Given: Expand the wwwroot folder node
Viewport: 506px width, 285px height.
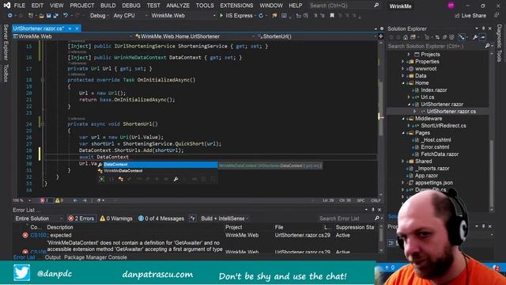Looking at the screenshot, I should tap(402, 69).
